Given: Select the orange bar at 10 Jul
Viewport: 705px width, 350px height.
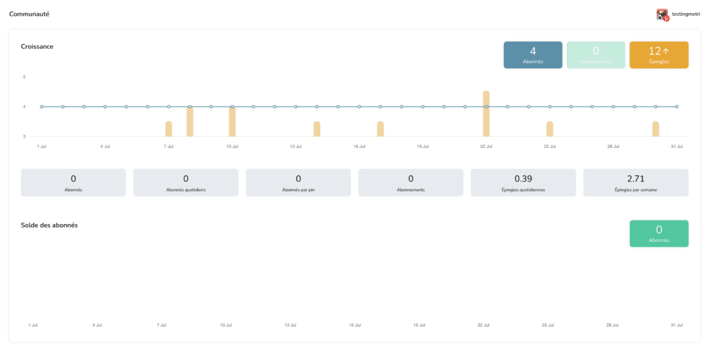Looking at the screenshot, I should click(x=232, y=122).
